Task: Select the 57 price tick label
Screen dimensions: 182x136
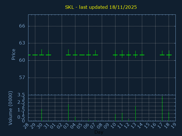Action: pos(22,78)
